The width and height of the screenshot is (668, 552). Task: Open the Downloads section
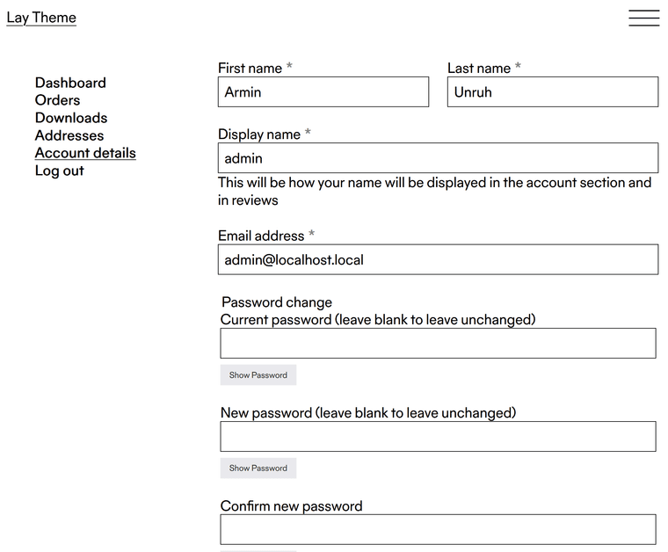pos(71,118)
